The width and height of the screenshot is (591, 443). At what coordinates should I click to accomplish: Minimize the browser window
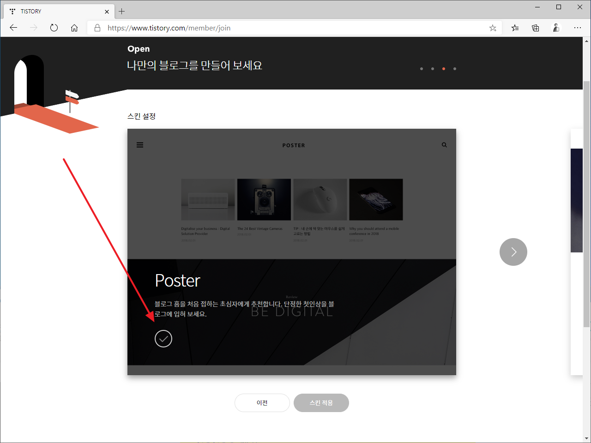537,7
